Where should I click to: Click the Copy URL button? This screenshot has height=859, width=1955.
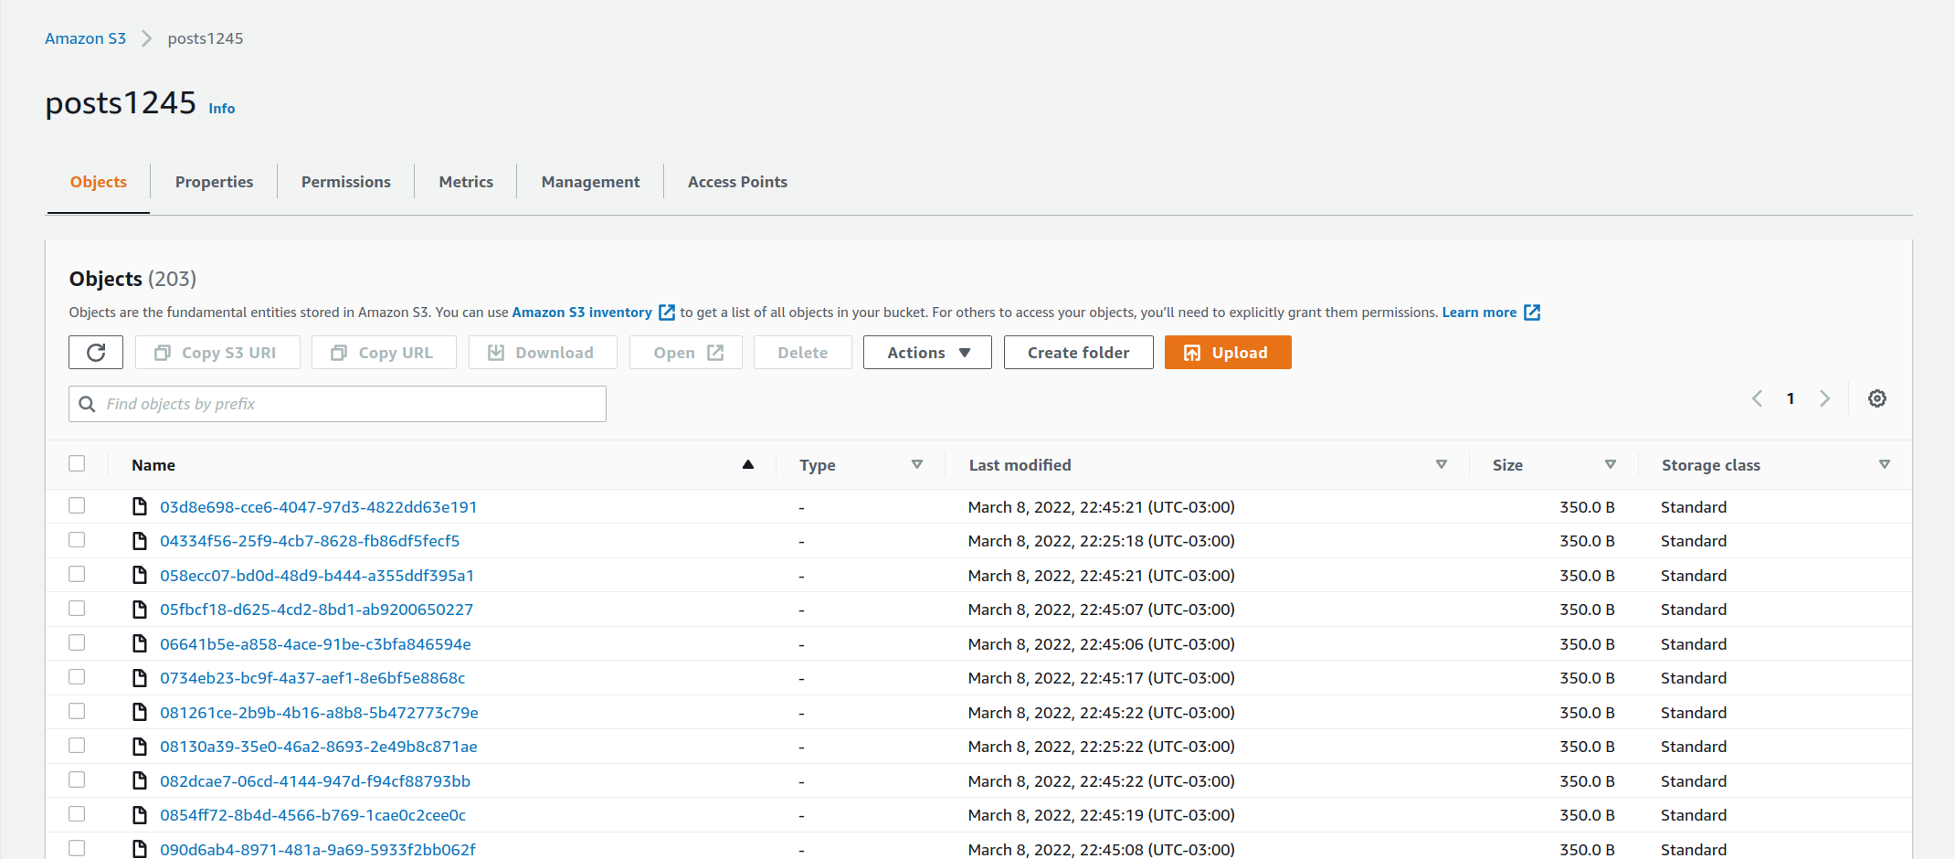pyautogui.click(x=384, y=353)
